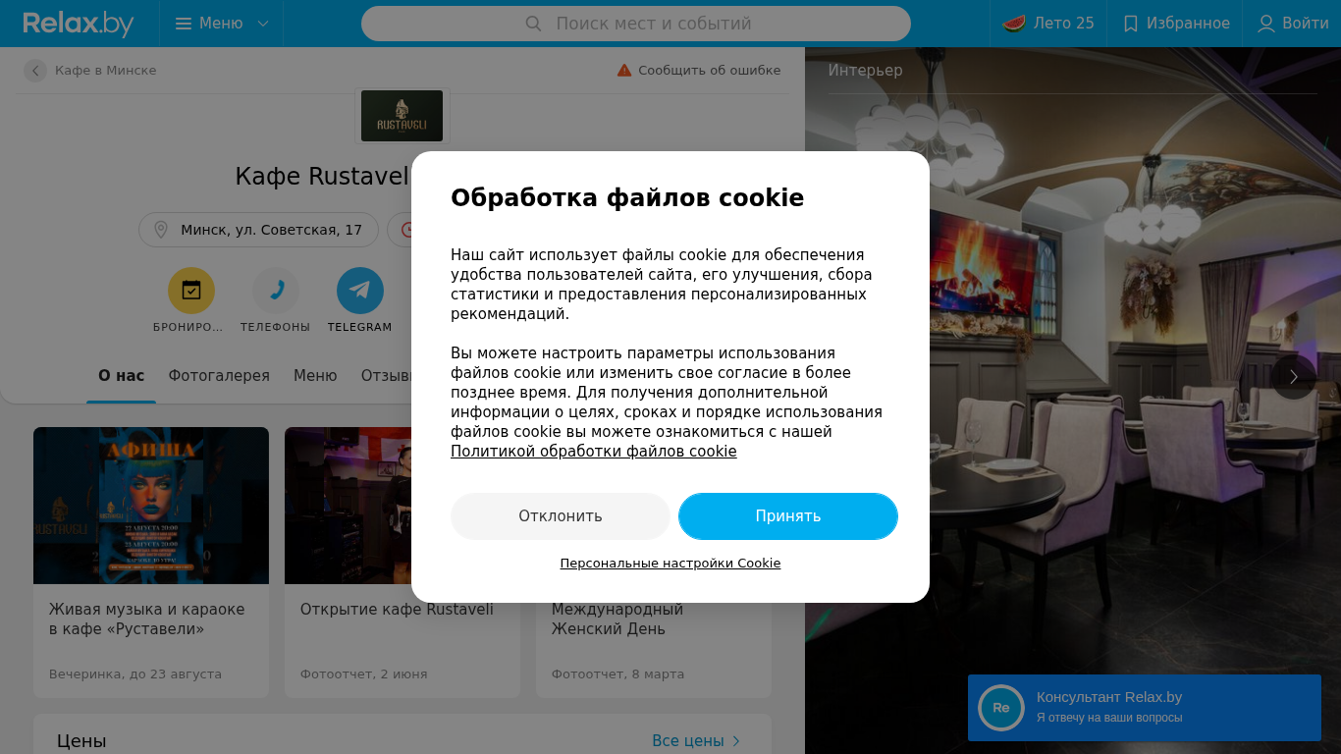Open the watermelon Лето 25 item
This screenshot has width=1341, height=754.
tap(1048, 24)
